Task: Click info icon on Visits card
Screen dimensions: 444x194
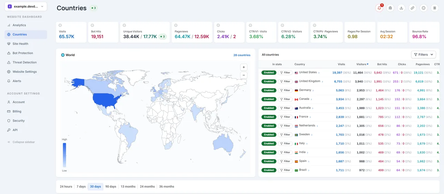Action: tap(60, 25)
